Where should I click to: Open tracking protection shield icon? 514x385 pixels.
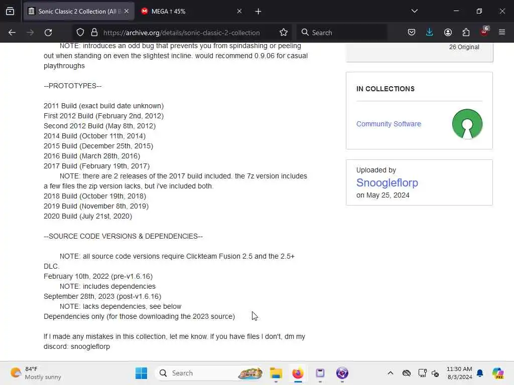pyautogui.click(x=80, y=33)
